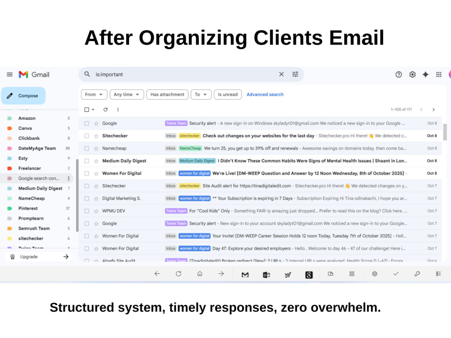Click the red Freelancer label color icon
Viewport: 451px width, 338px height.
(x=9, y=169)
